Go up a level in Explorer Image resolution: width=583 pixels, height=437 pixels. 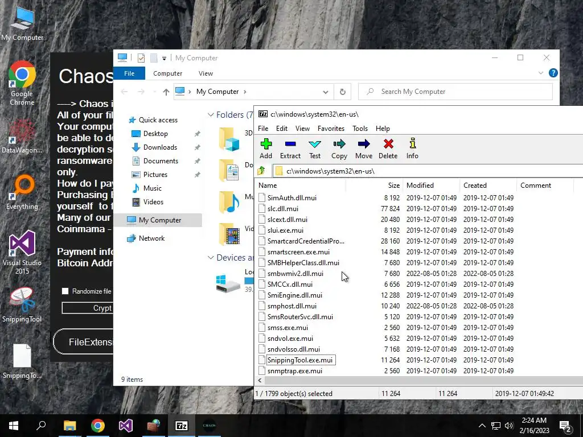pyautogui.click(x=166, y=92)
